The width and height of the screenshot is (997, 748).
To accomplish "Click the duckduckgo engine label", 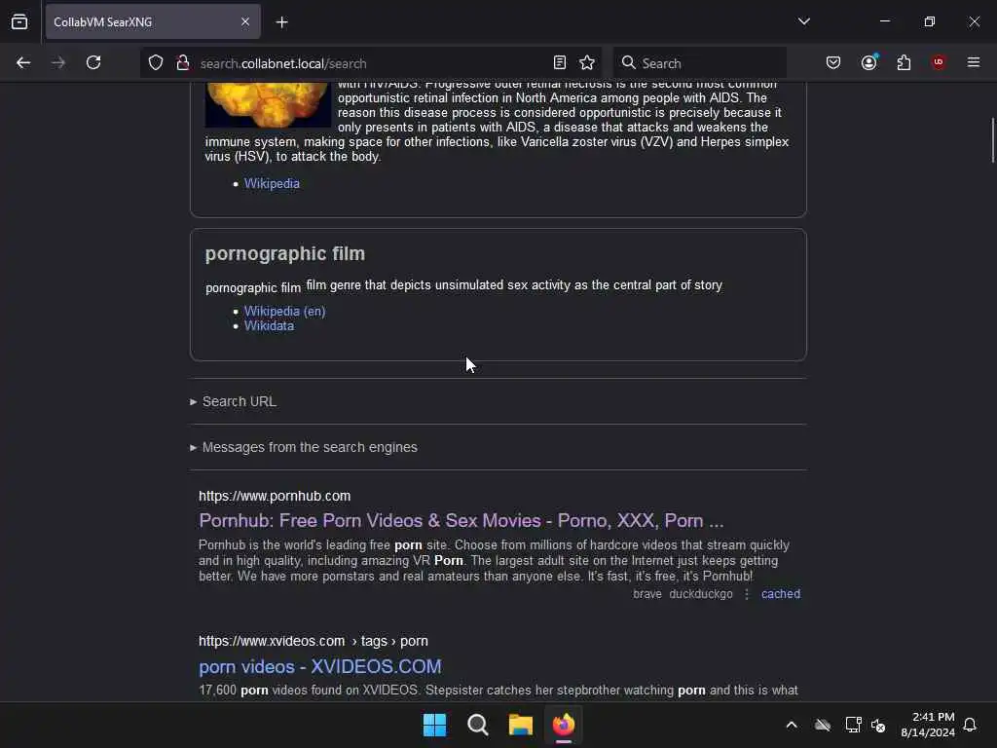I will point(701,594).
